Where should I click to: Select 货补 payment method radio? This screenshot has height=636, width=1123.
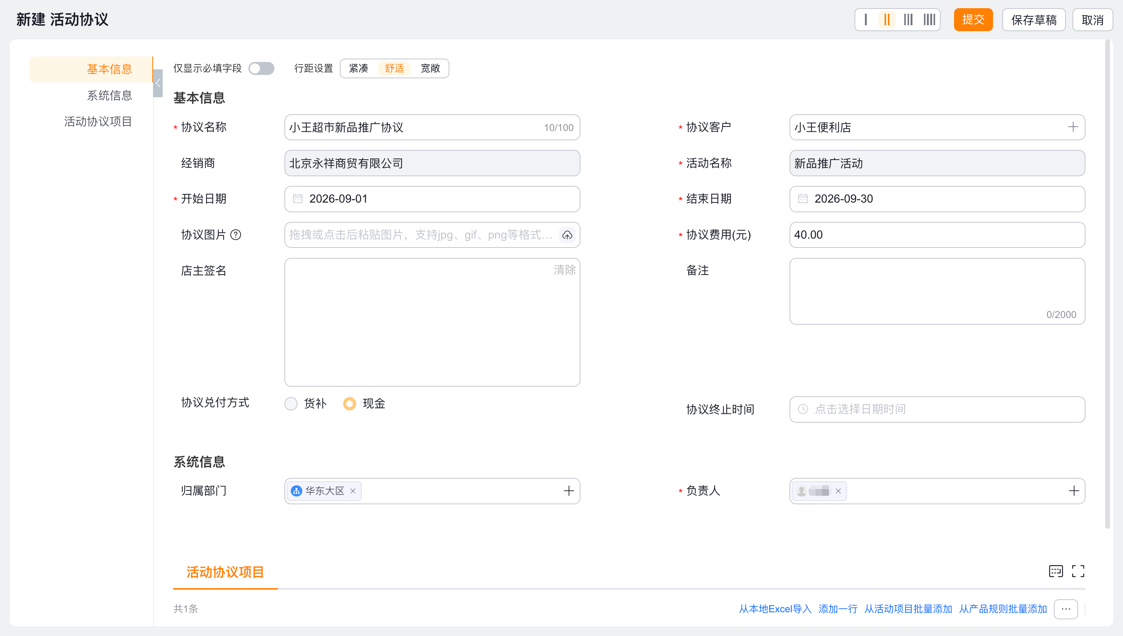(x=291, y=404)
